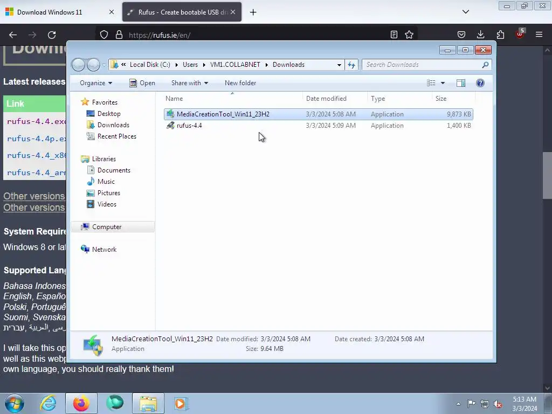
Task: Click the Explorer forward navigation button
Action: pyautogui.click(x=93, y=65)
